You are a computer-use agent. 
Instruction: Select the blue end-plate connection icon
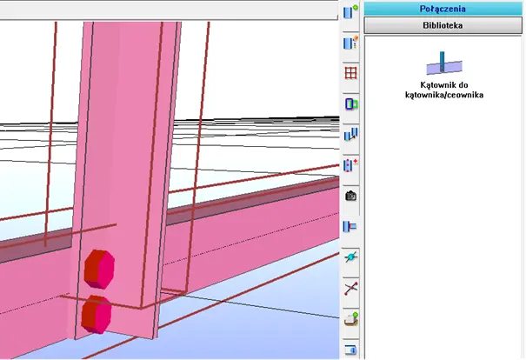pos(351,227)
